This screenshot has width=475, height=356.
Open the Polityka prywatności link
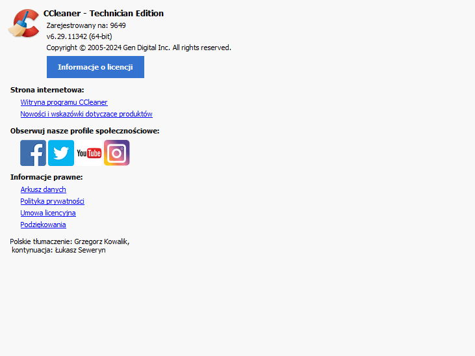pos(53,201)
